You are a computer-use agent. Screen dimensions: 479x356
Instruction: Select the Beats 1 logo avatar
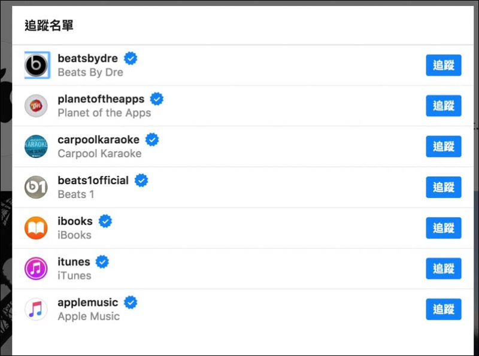pos(36,187)
